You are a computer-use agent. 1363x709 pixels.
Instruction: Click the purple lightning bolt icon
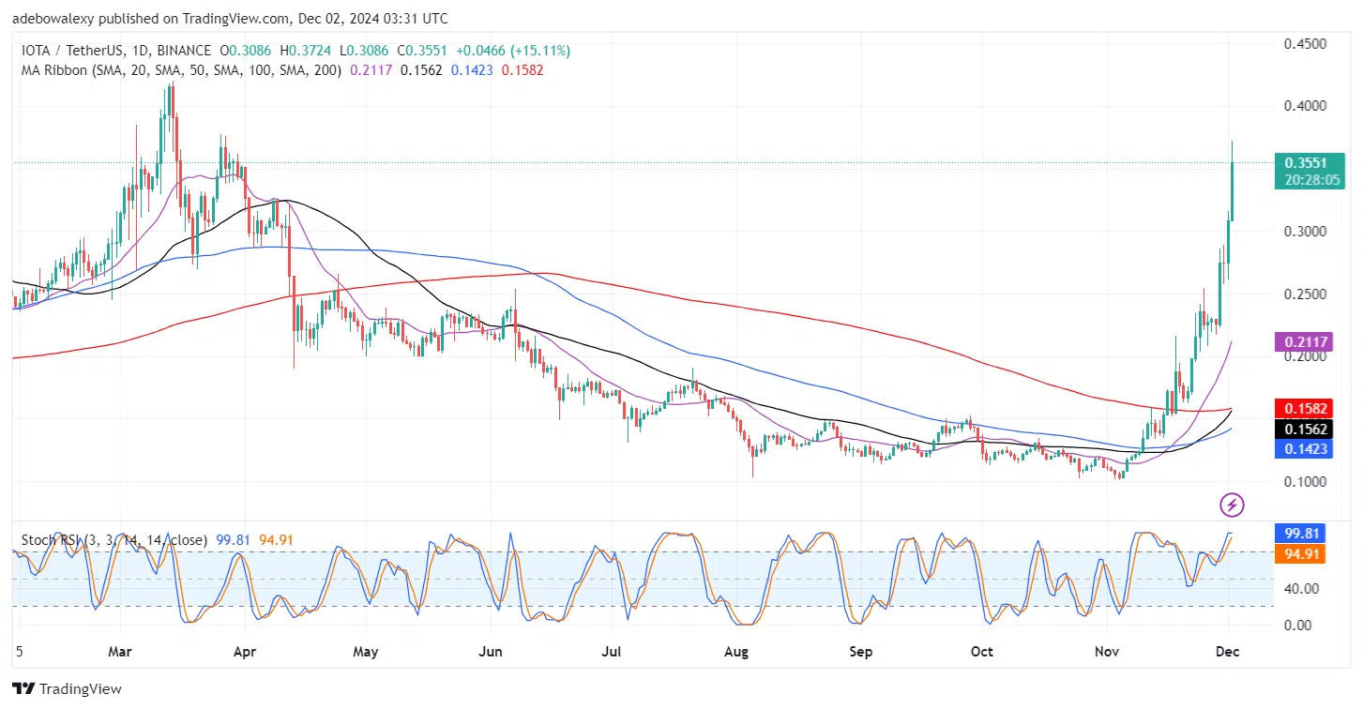[1232, 505]
